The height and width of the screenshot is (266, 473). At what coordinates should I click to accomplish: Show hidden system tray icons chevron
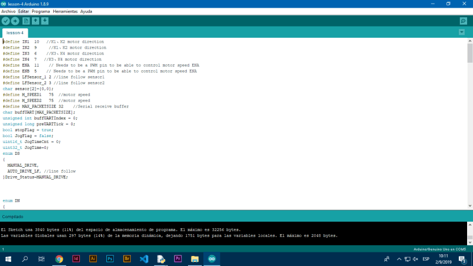(x=399, y=259)
